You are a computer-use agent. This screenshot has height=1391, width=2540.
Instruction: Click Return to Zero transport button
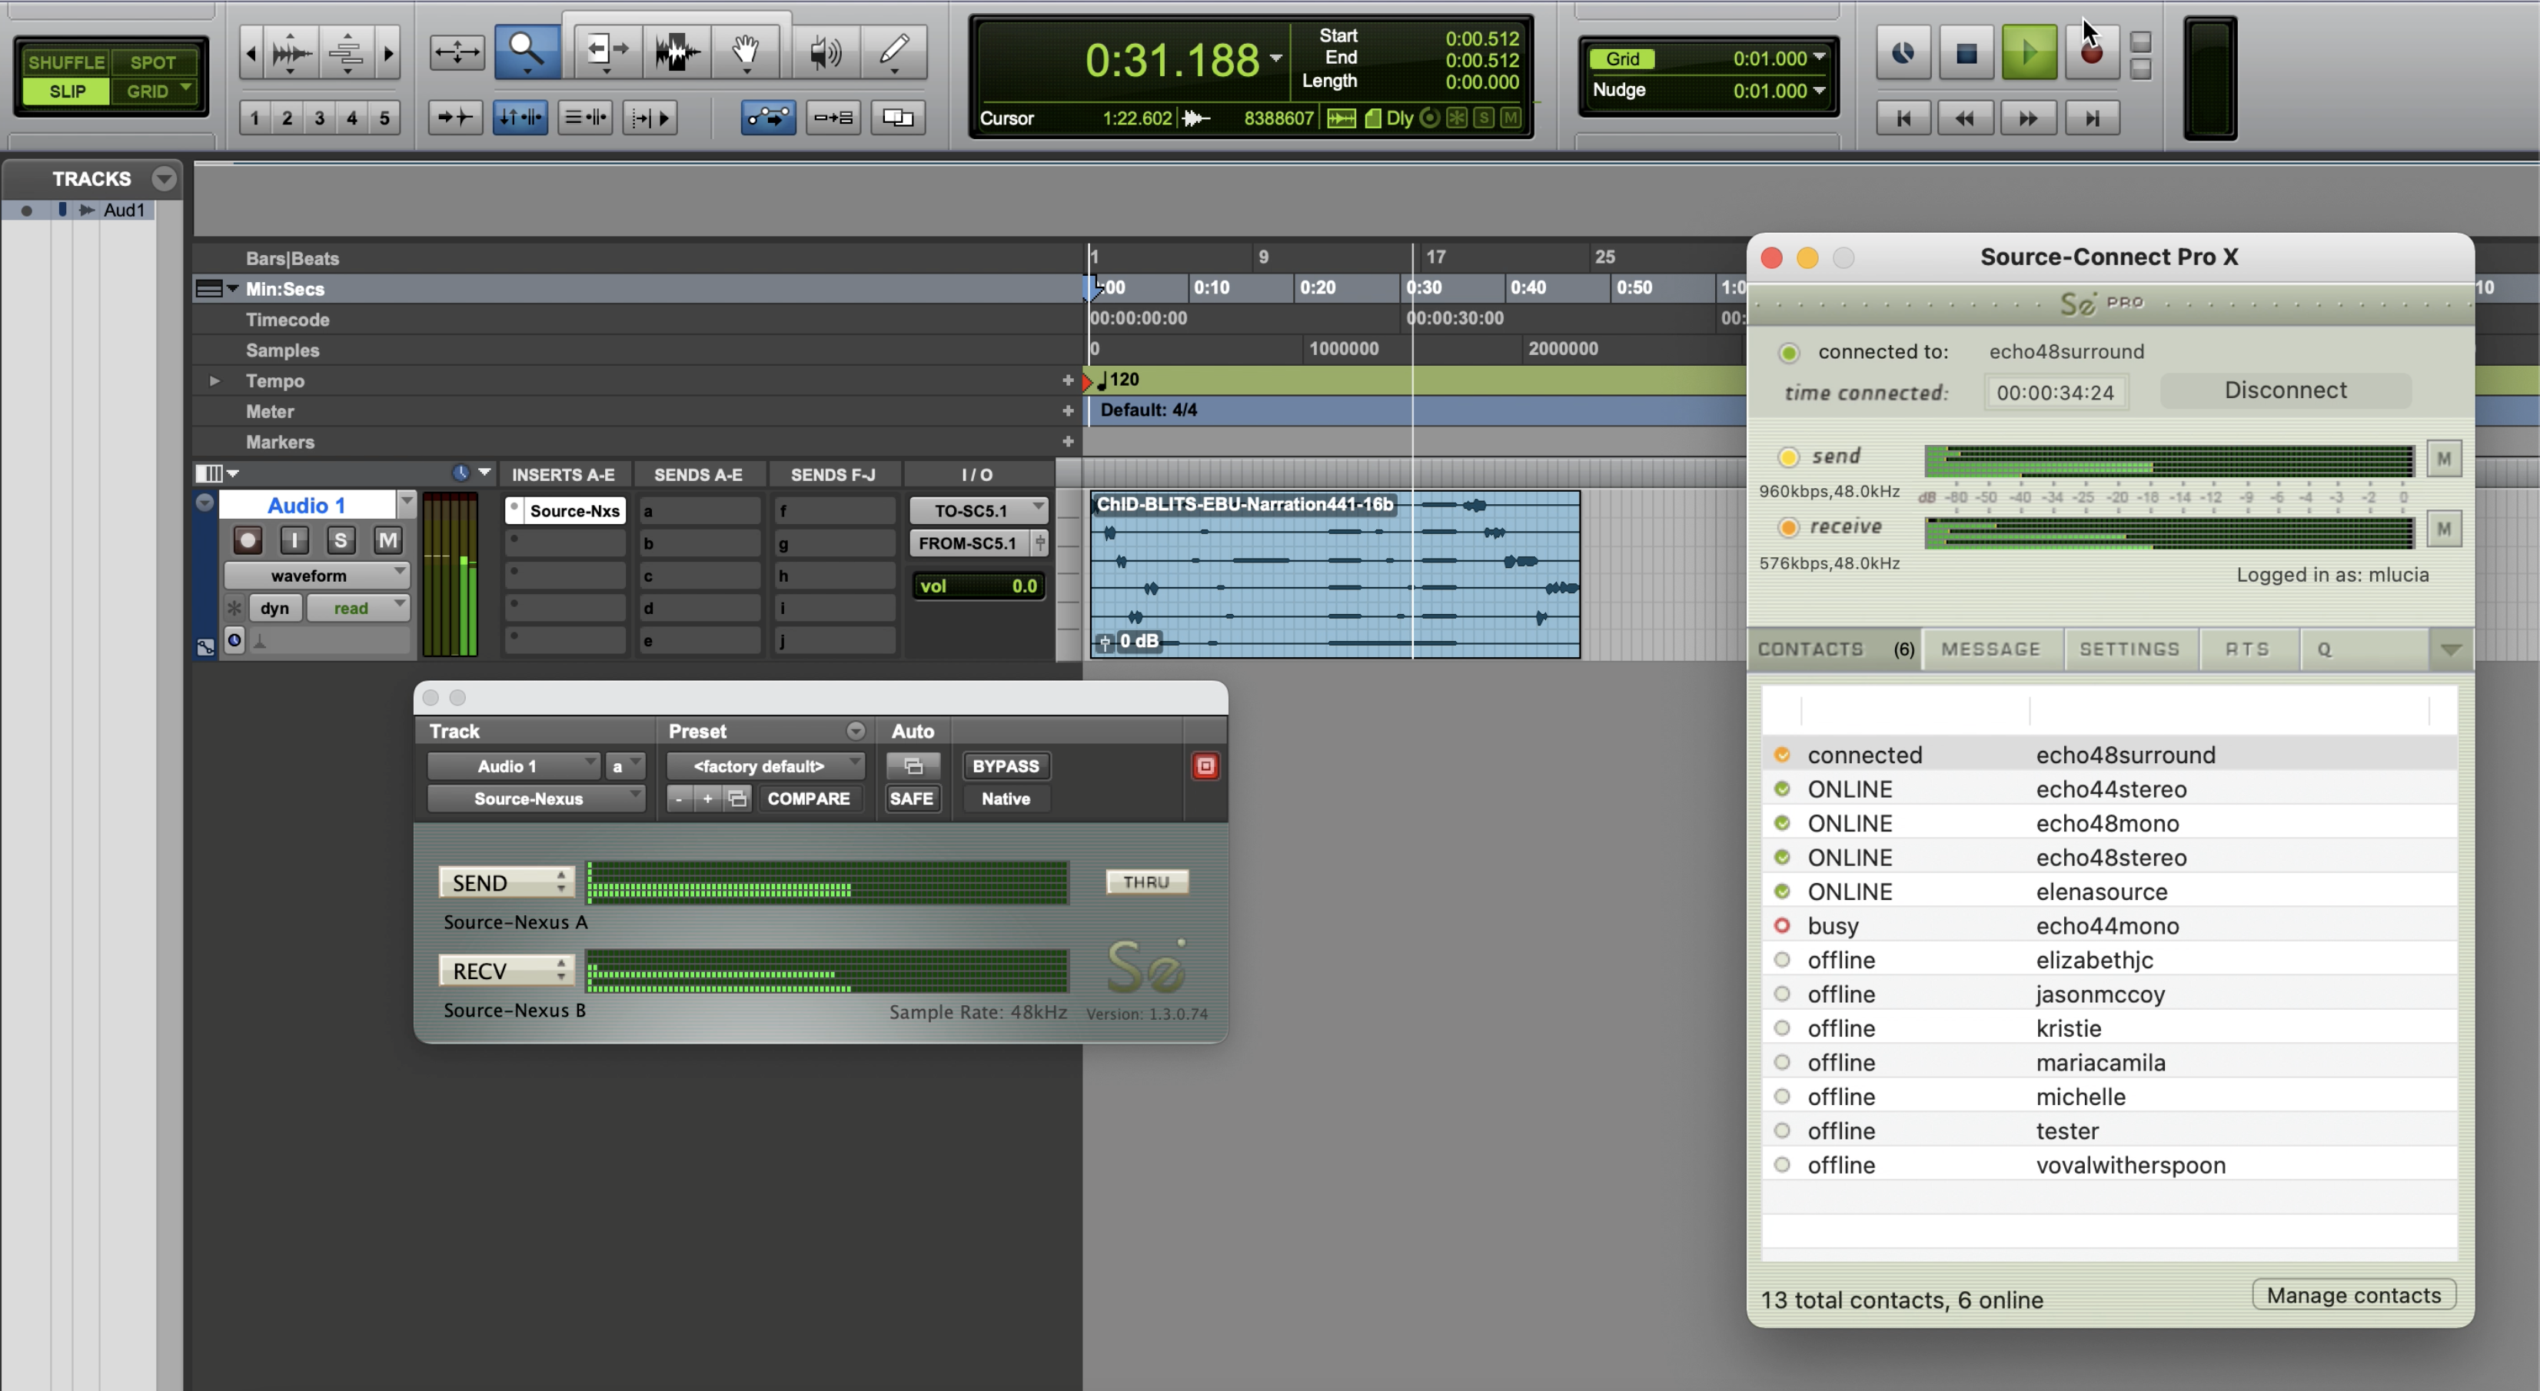(1903, 118)
